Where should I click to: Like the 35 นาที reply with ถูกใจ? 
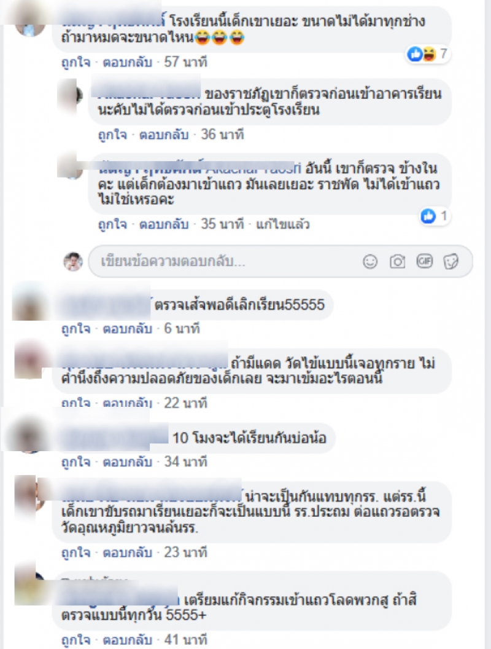[112, 224]
